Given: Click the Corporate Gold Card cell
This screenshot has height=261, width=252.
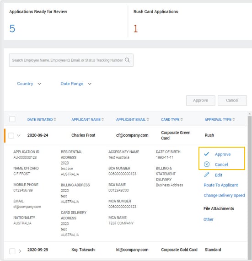Looking at the screenshot, I should 179,250.
